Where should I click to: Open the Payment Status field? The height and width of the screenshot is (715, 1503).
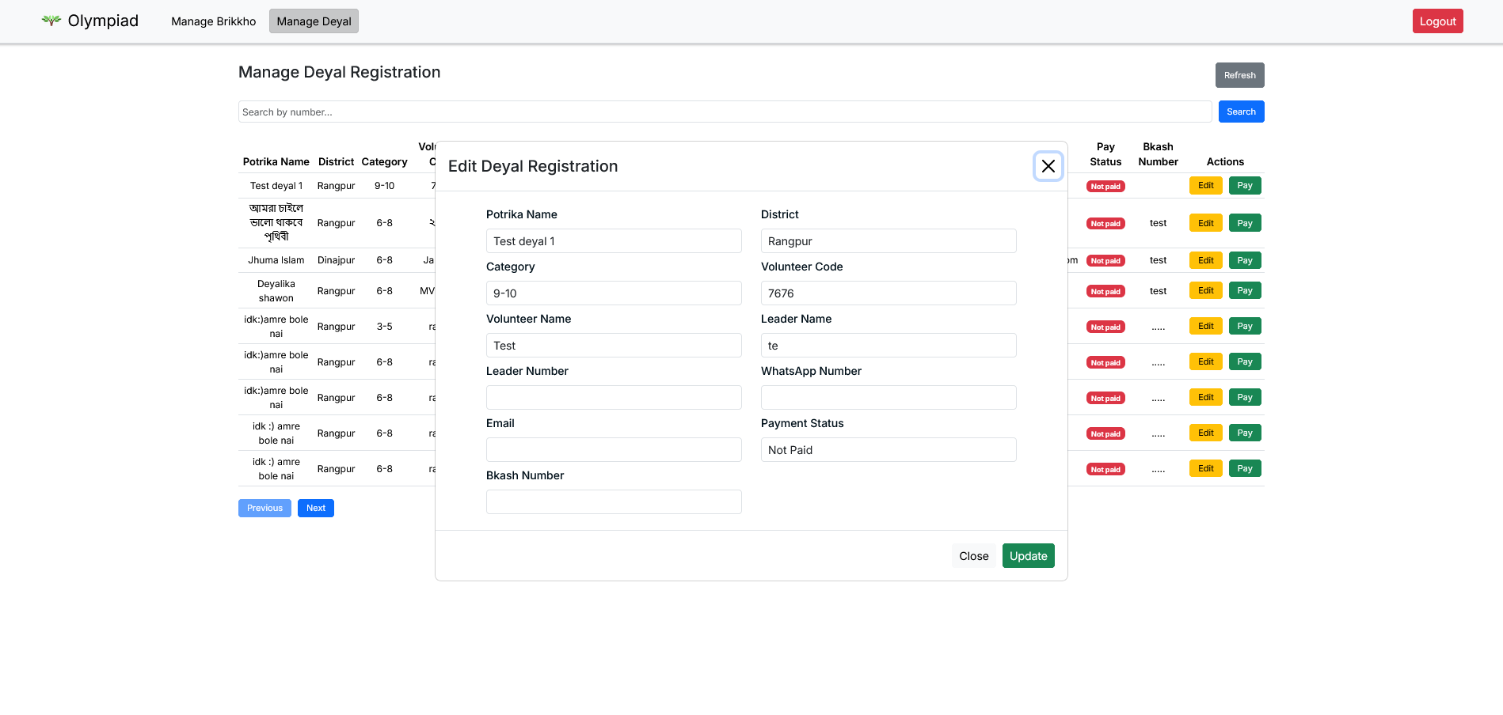click(x=888, y=450)
